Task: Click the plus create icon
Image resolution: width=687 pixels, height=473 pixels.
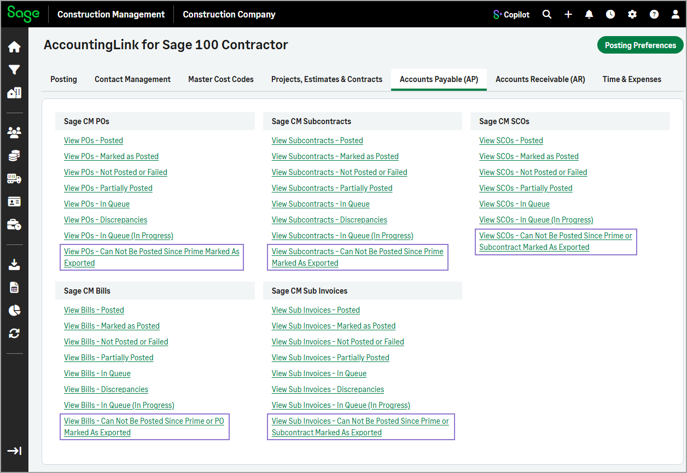Action: click(x=568, y=14)
